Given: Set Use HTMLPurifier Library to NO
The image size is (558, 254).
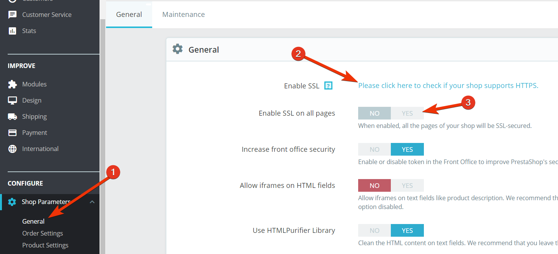Looking at the screenshot, I should pos(374,231).
